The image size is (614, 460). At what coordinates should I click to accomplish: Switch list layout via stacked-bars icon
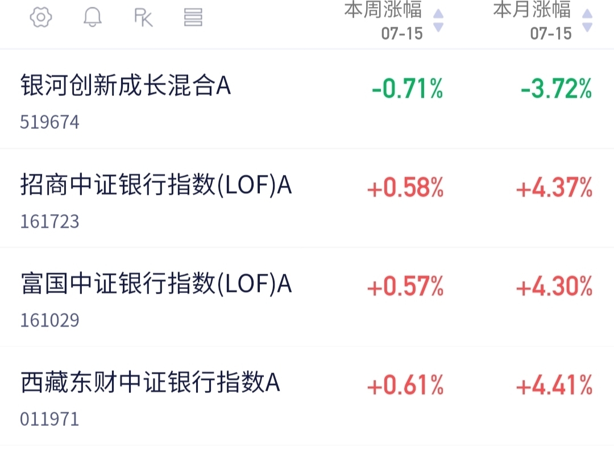[x=193, y=18]
